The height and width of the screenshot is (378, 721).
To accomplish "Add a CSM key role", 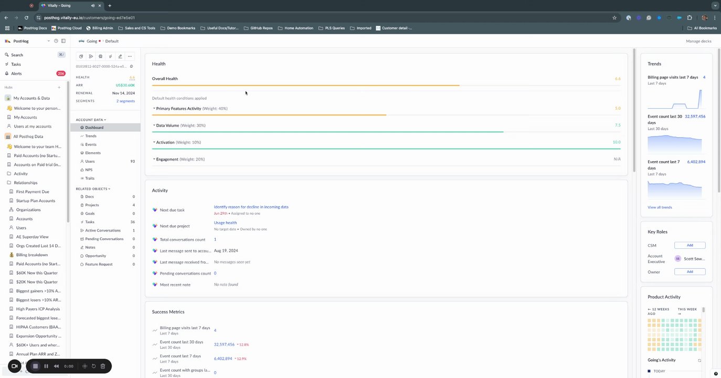I will [690, 245].
